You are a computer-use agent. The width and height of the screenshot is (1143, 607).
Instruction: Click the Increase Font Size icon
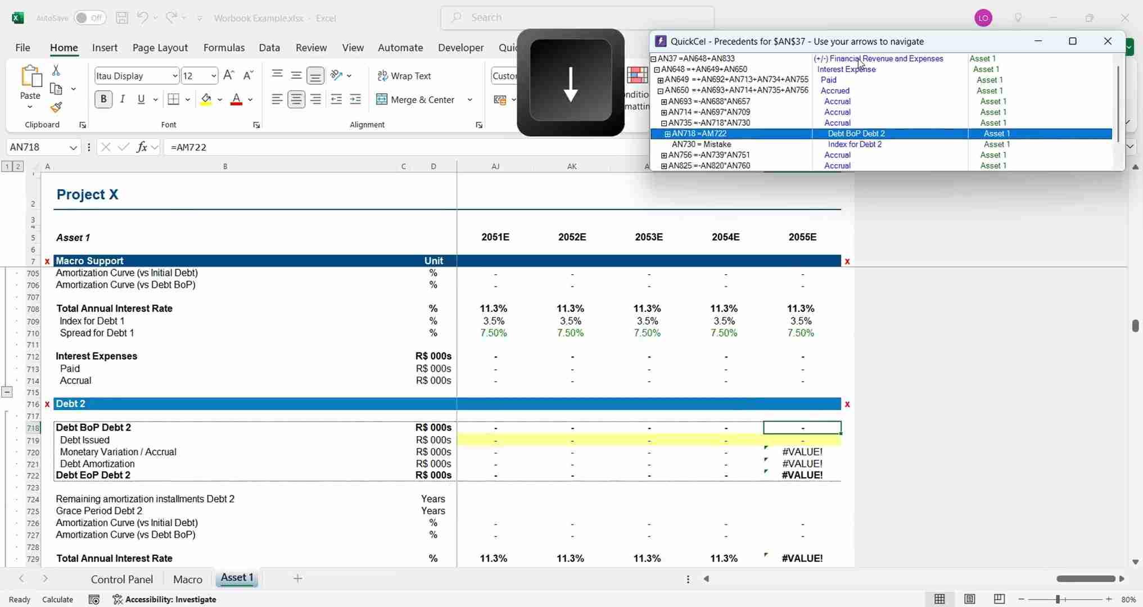pos(228,75)
